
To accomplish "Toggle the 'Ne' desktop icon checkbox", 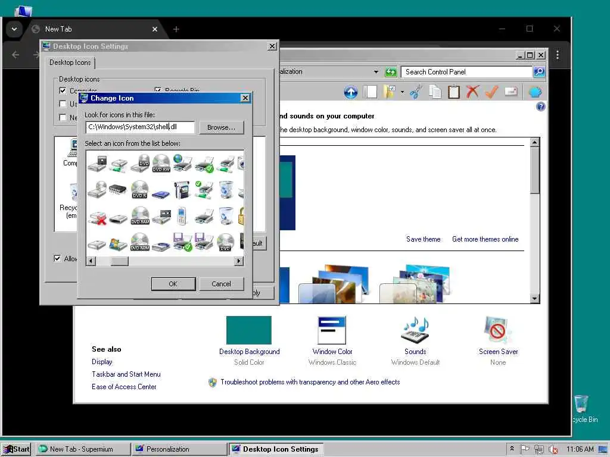I will click(x=63, y=117).
